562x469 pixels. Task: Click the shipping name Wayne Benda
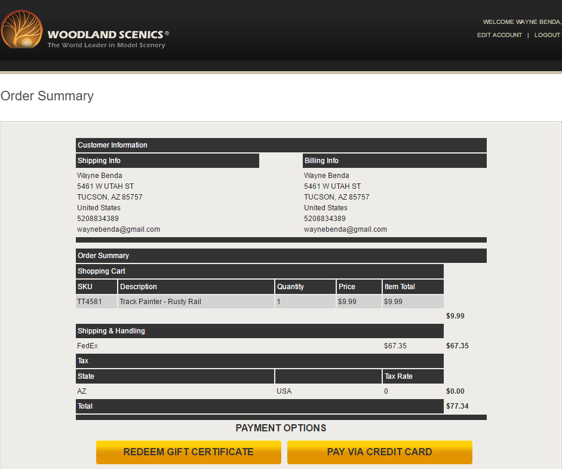coord(100,175)
